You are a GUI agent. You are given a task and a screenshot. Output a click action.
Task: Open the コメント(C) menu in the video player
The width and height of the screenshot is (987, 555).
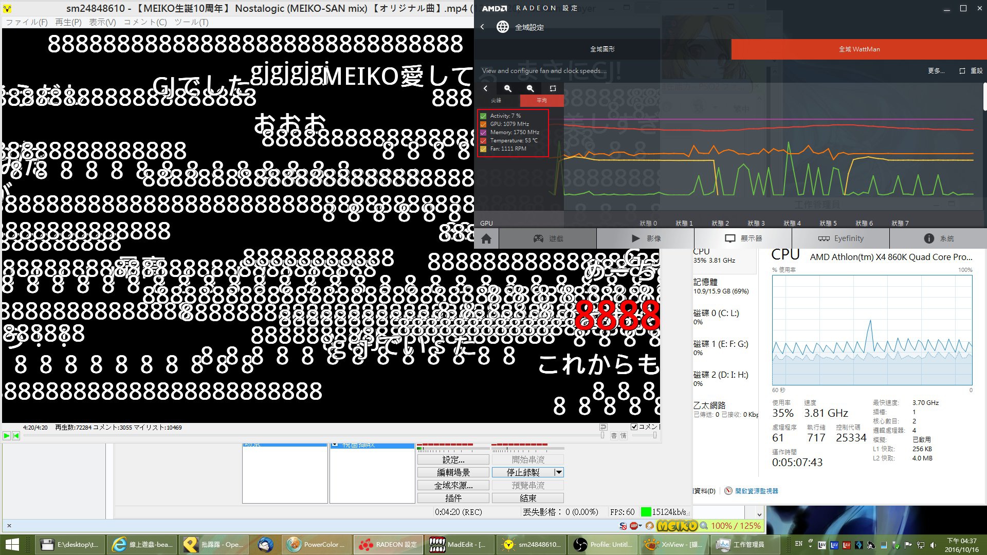tap(145, 22)
